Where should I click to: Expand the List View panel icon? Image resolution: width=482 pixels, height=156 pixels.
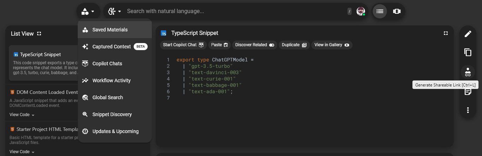click(x=39, y=34)
